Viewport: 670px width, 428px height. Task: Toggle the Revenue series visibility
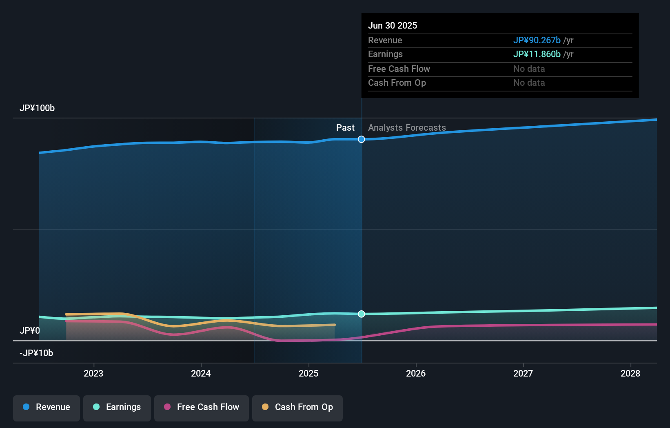(x=46, y=407)
